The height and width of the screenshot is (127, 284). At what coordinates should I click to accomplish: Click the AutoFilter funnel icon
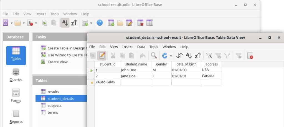209,56
